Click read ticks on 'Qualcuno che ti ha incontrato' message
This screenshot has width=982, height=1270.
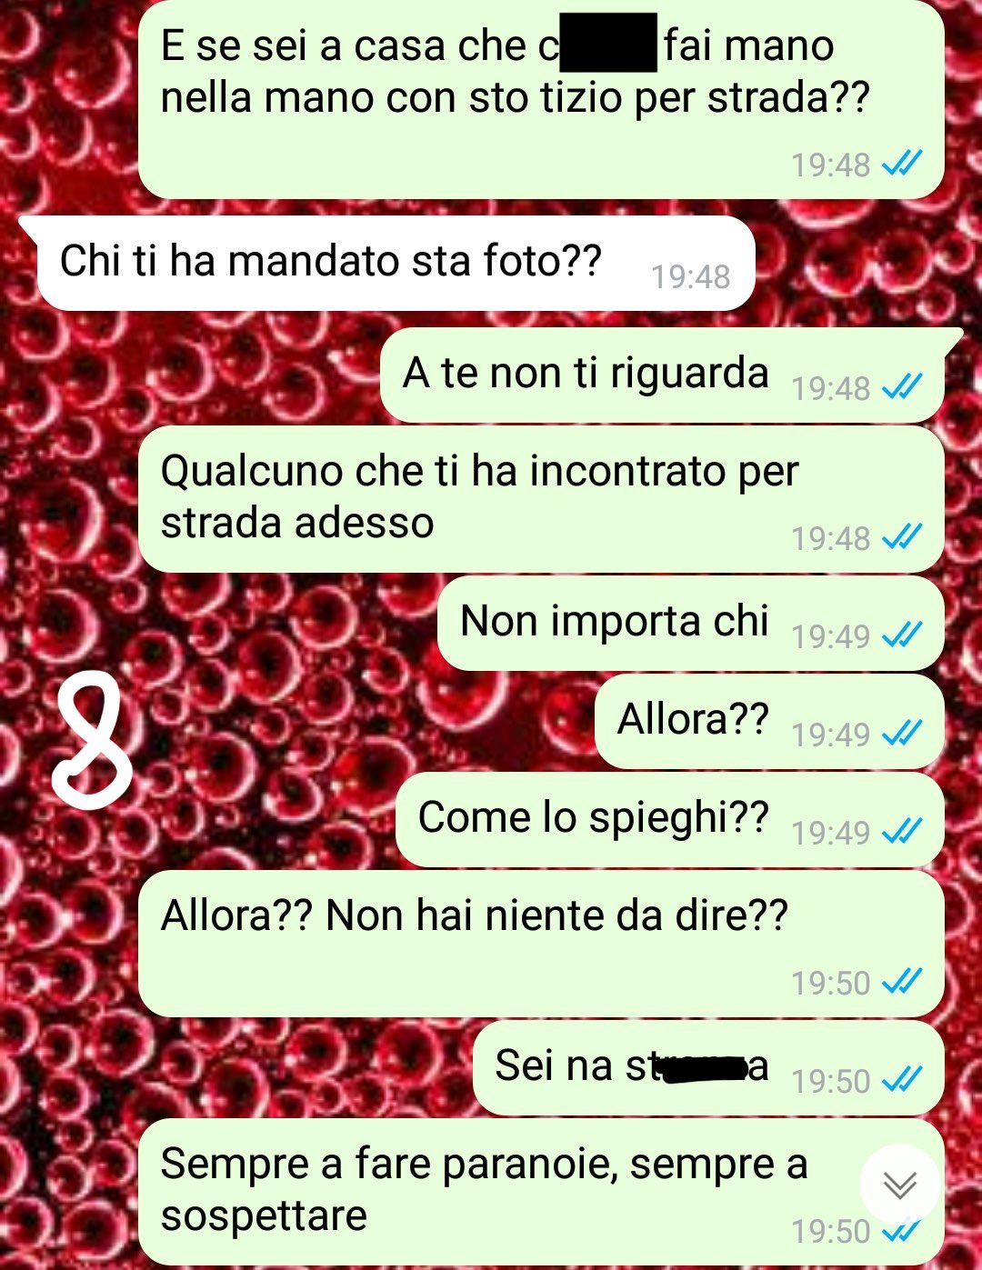point(903,537)
